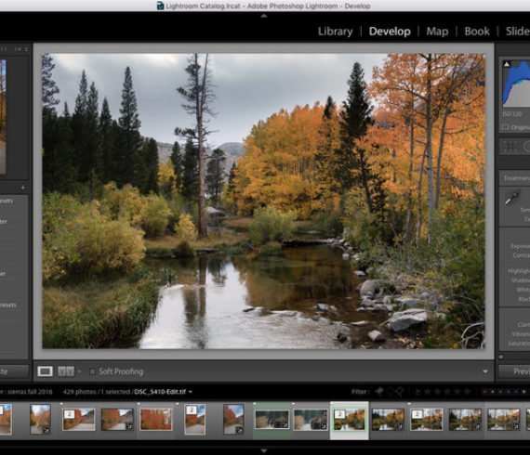Filter by five stars rating

467,392
